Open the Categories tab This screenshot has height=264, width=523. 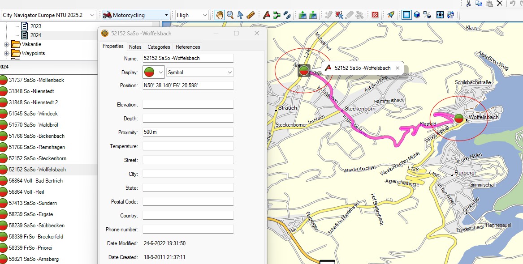159,47
